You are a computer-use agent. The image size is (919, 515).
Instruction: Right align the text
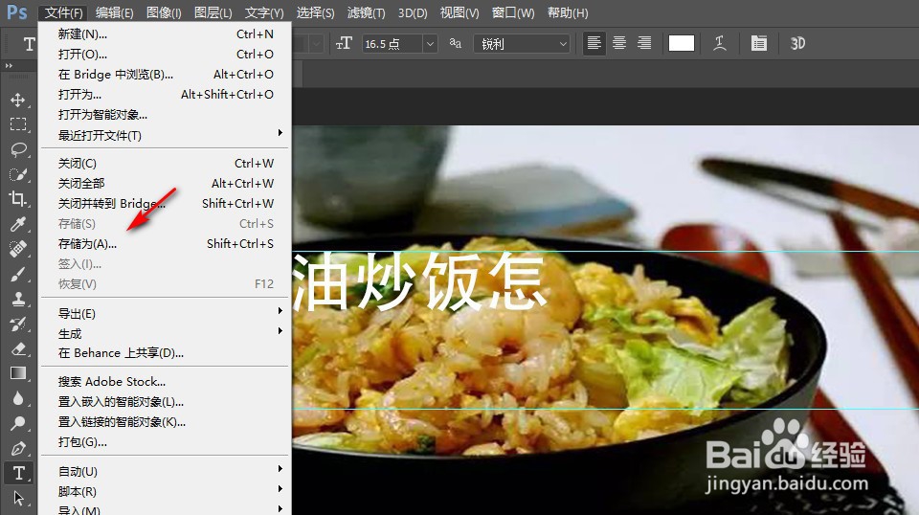644,43
